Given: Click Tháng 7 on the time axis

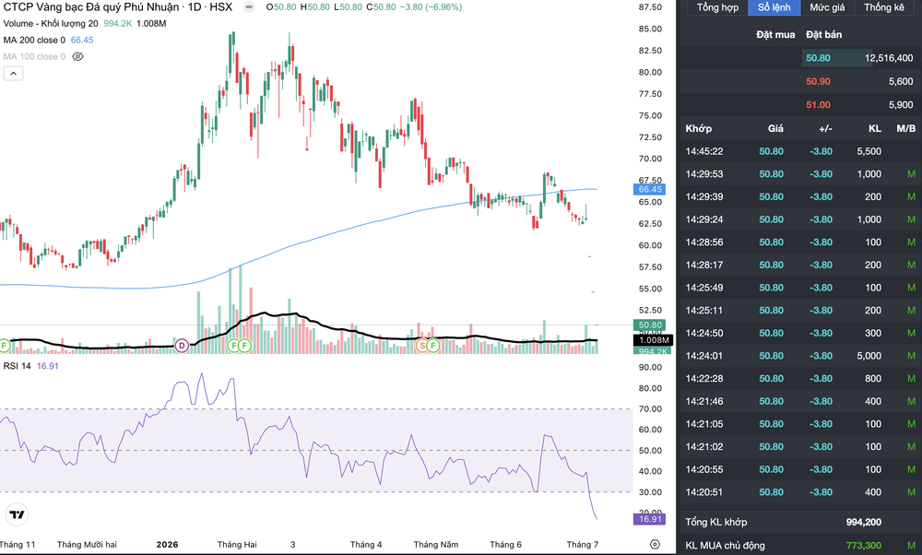Looking at the screenshot, I should [x=582, y=545].
